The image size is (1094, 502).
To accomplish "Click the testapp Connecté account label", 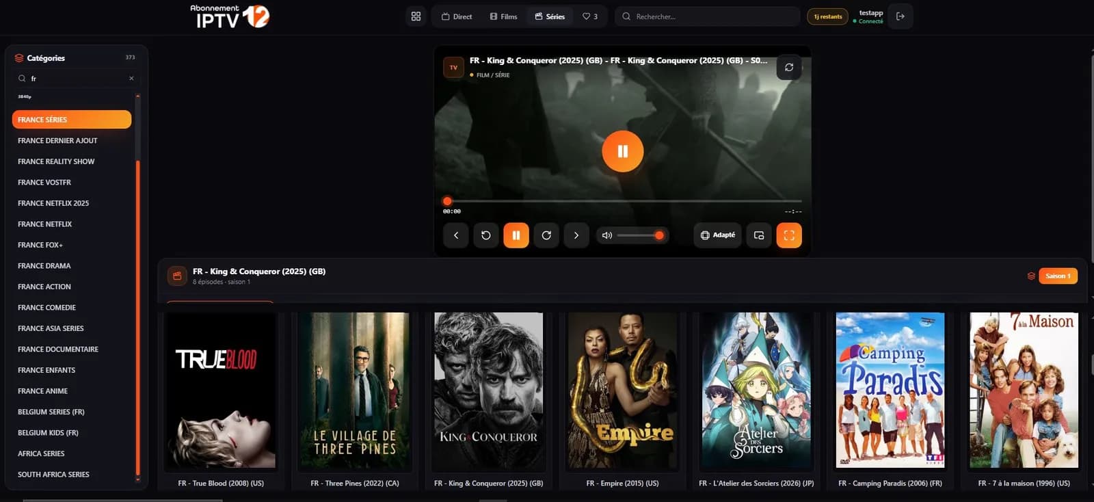I will [868, 16].
